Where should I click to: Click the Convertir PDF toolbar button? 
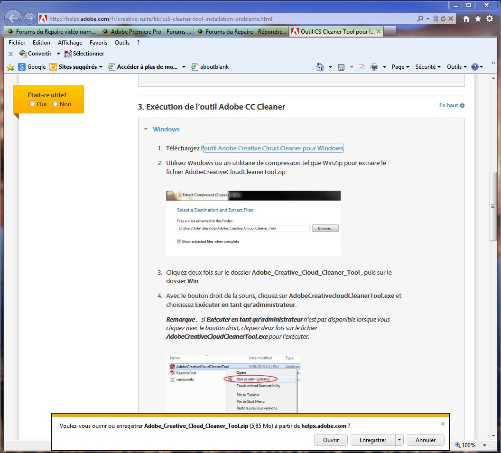click(x=36, y=53)
